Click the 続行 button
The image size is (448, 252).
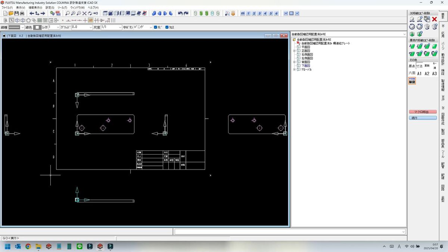pos(423,118)
